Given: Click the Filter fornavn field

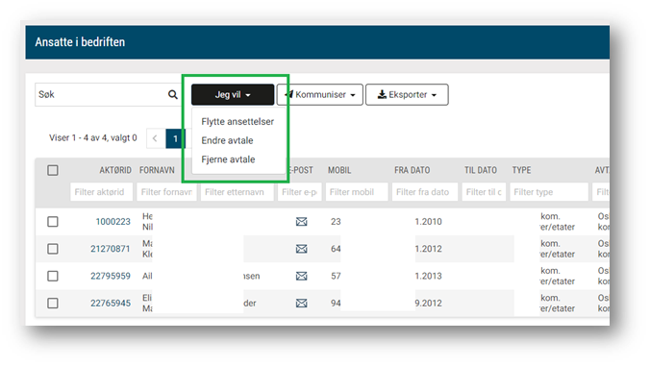Looking at the screenshot, I should [x=166, y=192].
